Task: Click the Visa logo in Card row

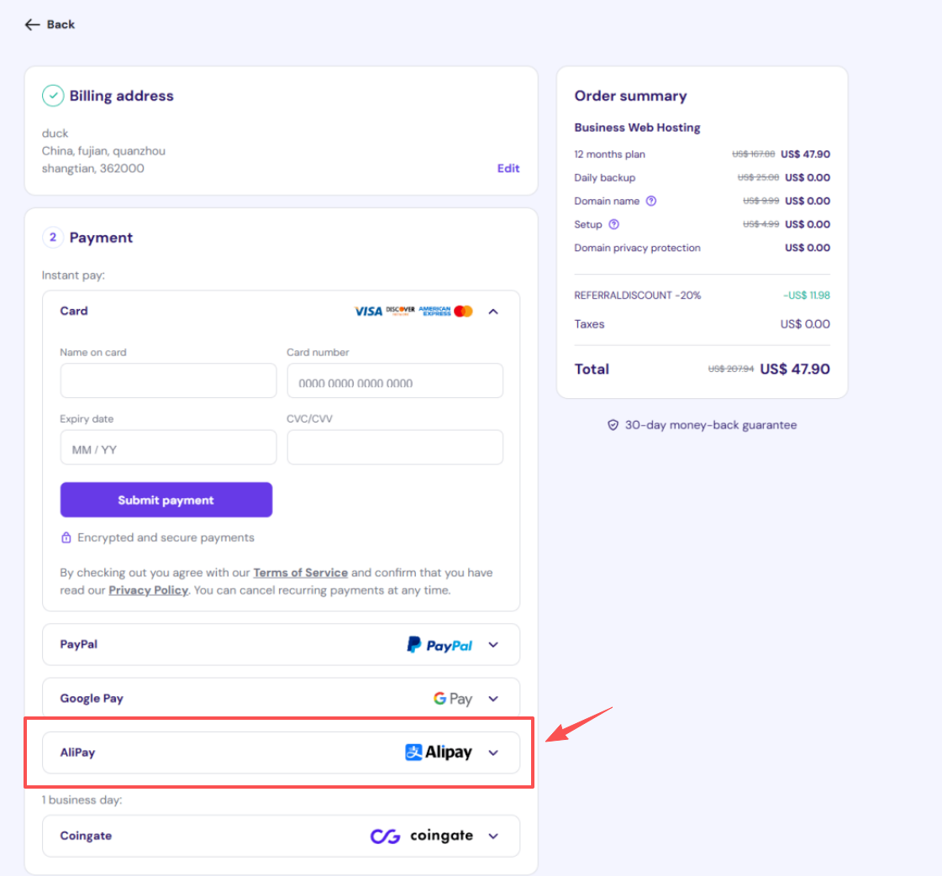Action: coord(368,311)
